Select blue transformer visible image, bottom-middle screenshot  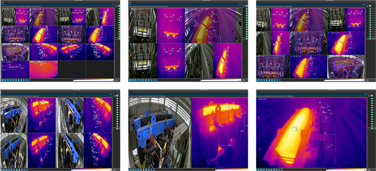(x=160, y=133)
